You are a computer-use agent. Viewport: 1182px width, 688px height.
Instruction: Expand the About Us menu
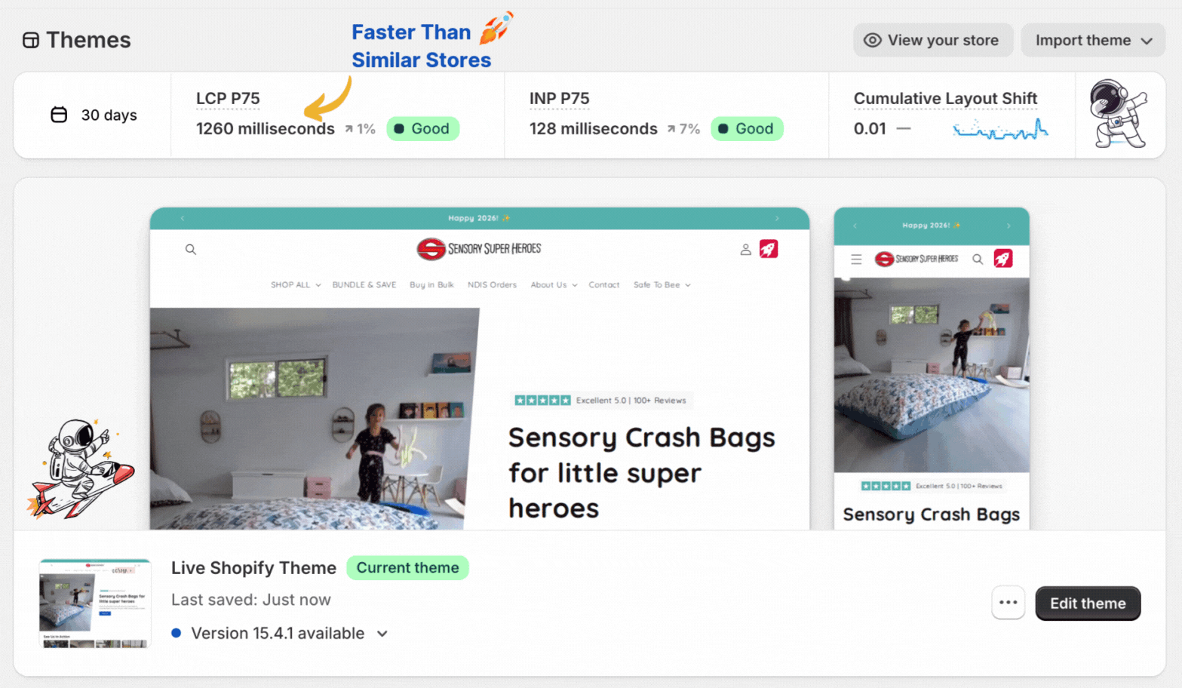click(554, 285)
